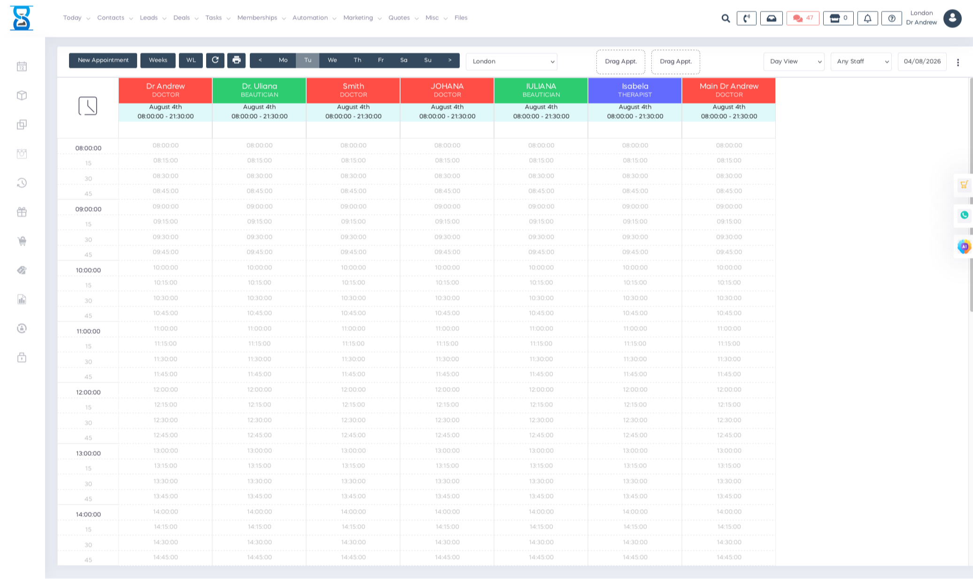Open the Quotes menu
This screenshot has width=973, height=579.
pos(403,18)
